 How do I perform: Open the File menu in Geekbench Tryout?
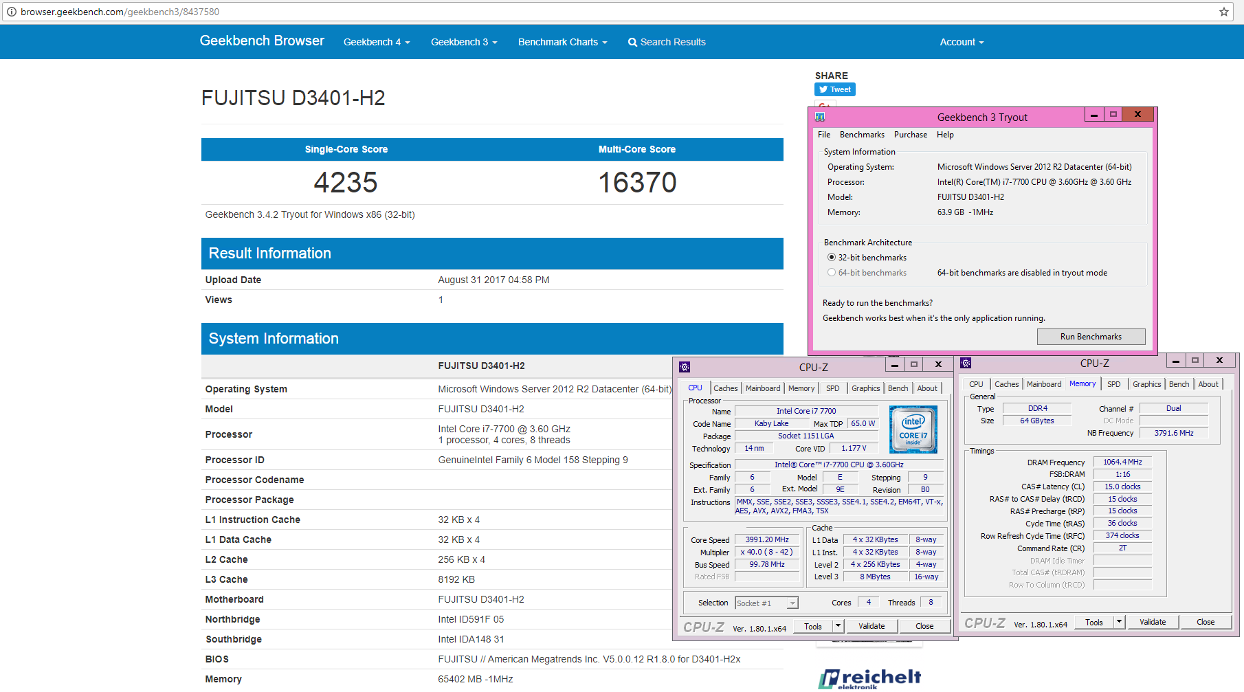[x=824, y=135]
